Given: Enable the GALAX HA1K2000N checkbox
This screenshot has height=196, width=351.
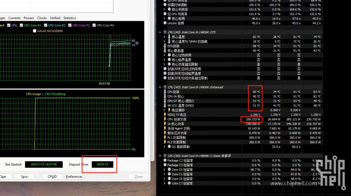Looking at the screenshot, I should [34, 31].
